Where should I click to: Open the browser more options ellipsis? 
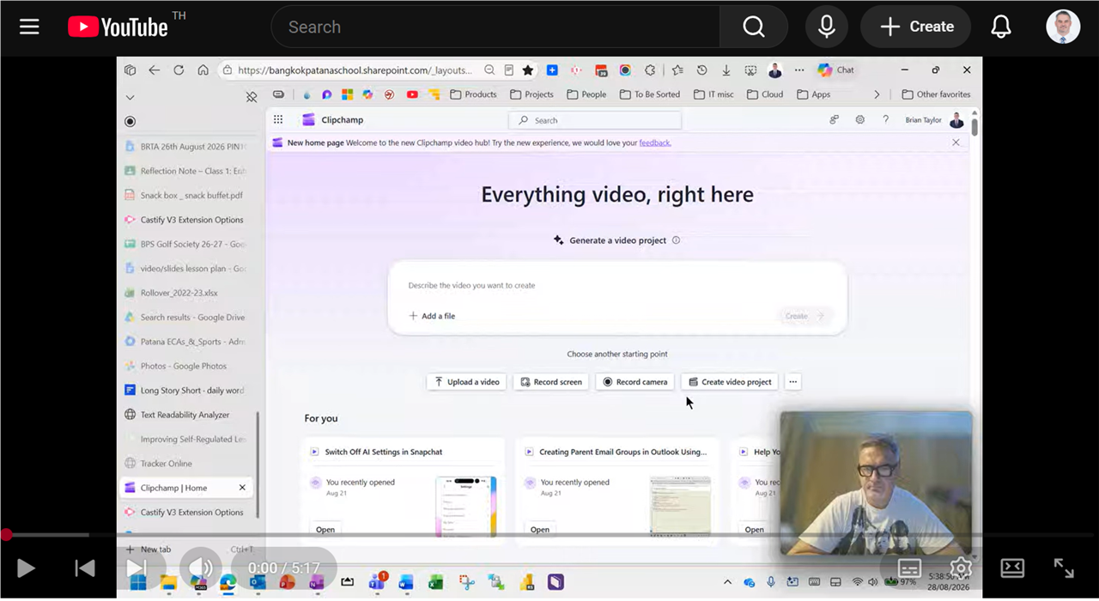(799, 70)
